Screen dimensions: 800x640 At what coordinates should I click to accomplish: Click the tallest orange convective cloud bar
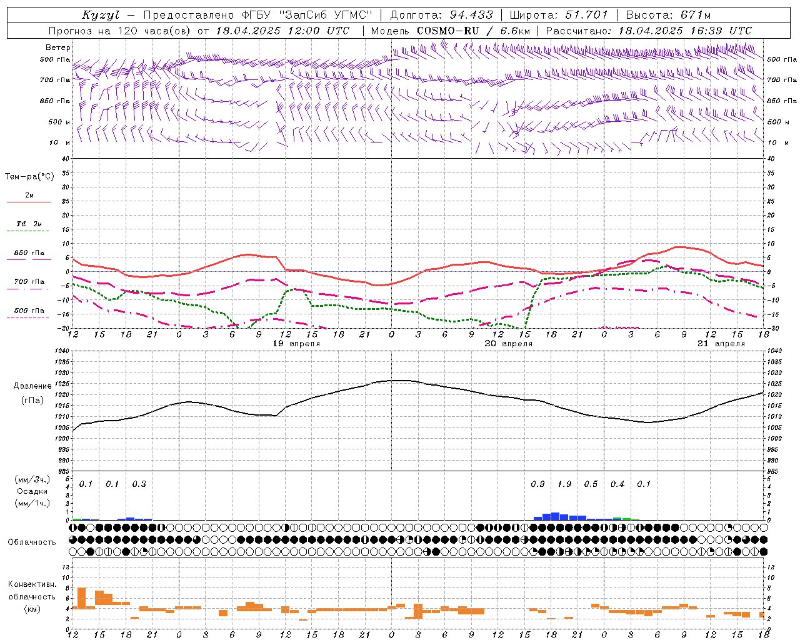point(81,598)
